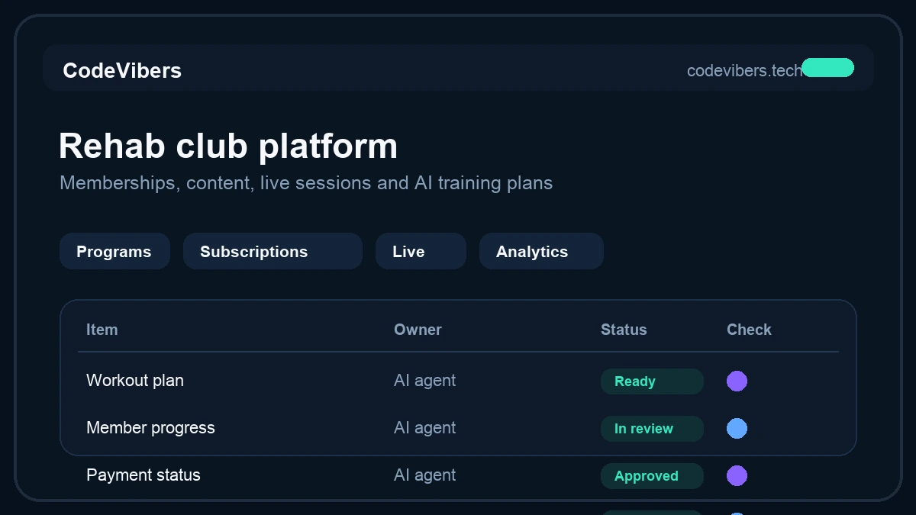The image size is (916, 515).
Task: Click the Ready status badge
Action: [x=652, y=381]
